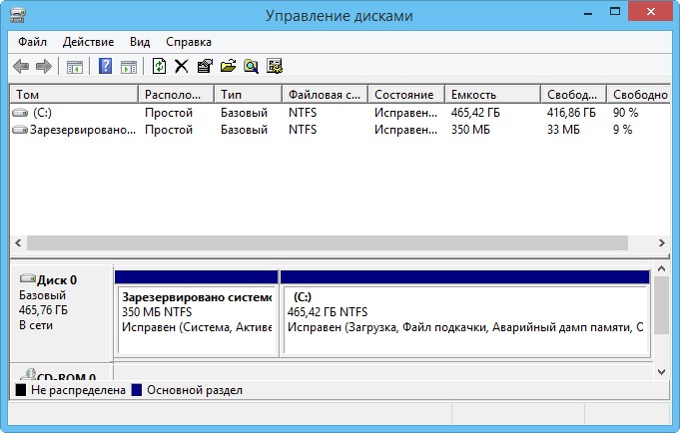Click the blue Основной раздел legend swatch
This screenshot has width=680, height=433.
(x=137, y=390)
